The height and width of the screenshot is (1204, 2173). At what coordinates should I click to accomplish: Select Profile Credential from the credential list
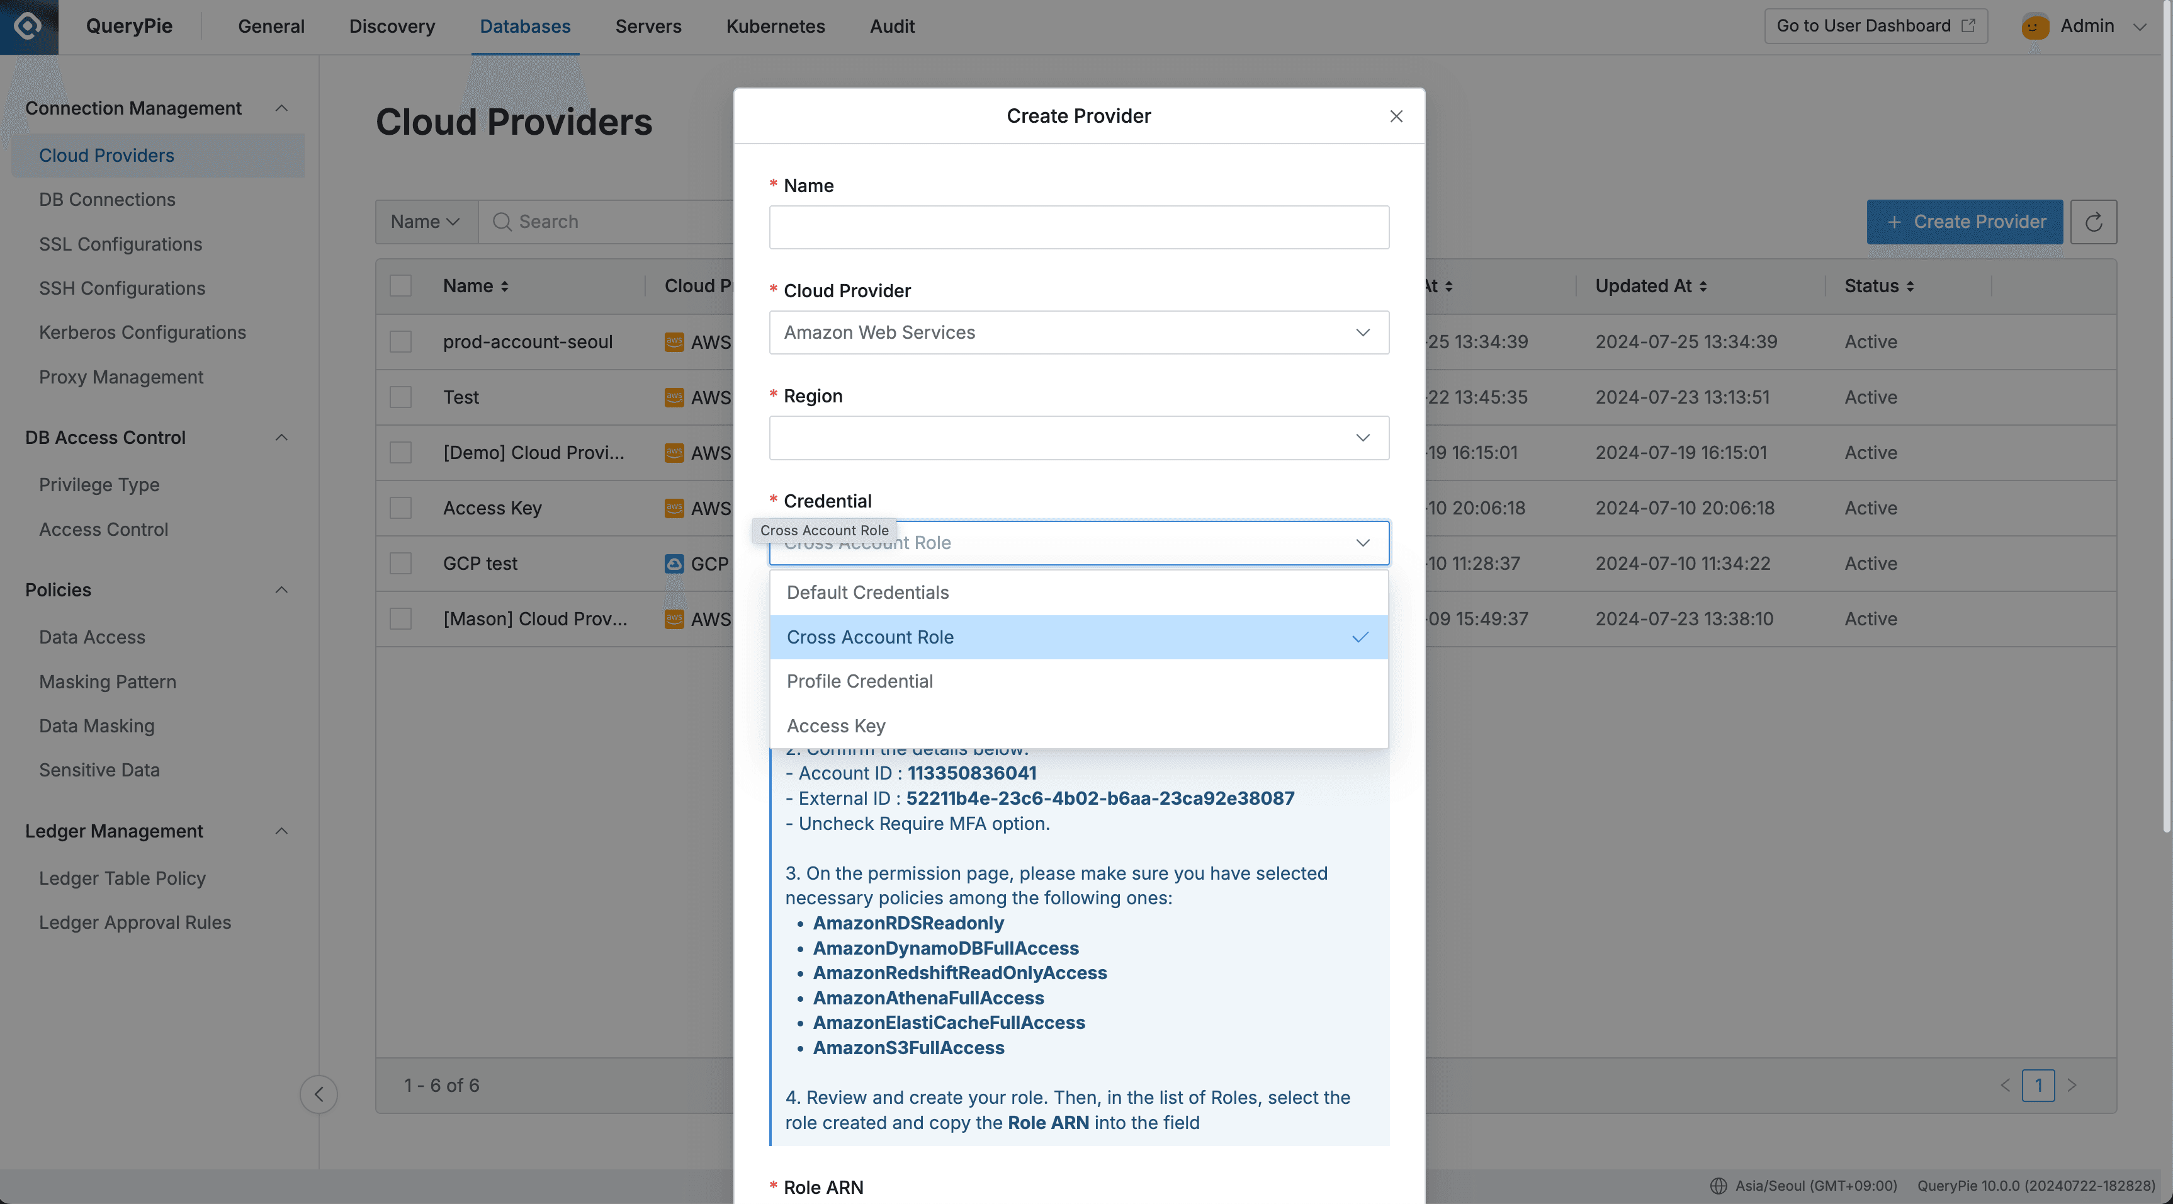(x=859, y=681)
